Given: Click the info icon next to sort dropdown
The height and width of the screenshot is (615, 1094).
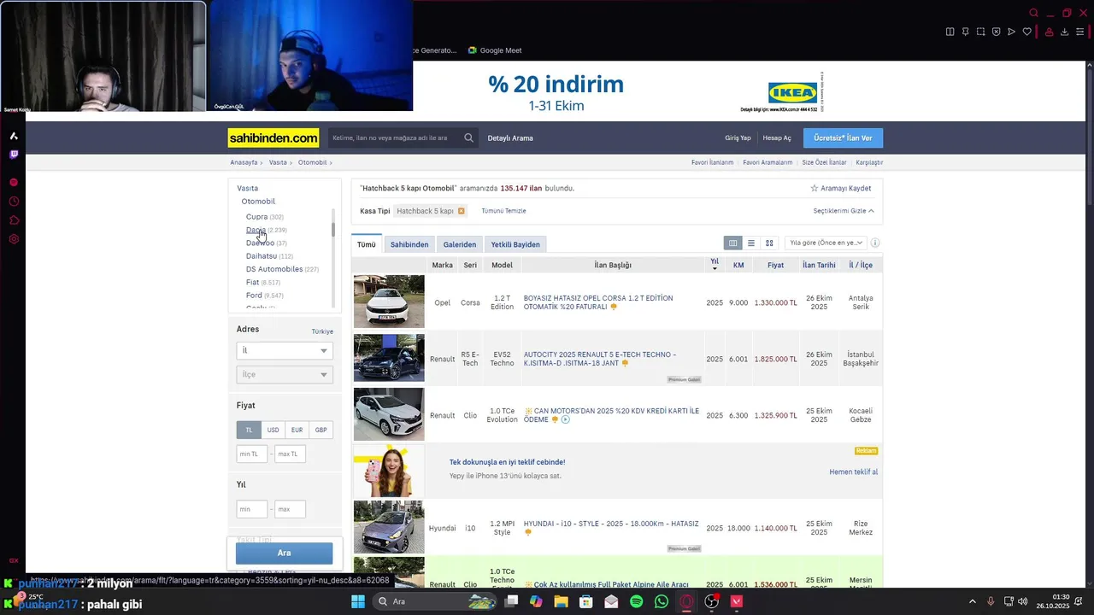Looking at the screenshot, I should pos(875,243).
